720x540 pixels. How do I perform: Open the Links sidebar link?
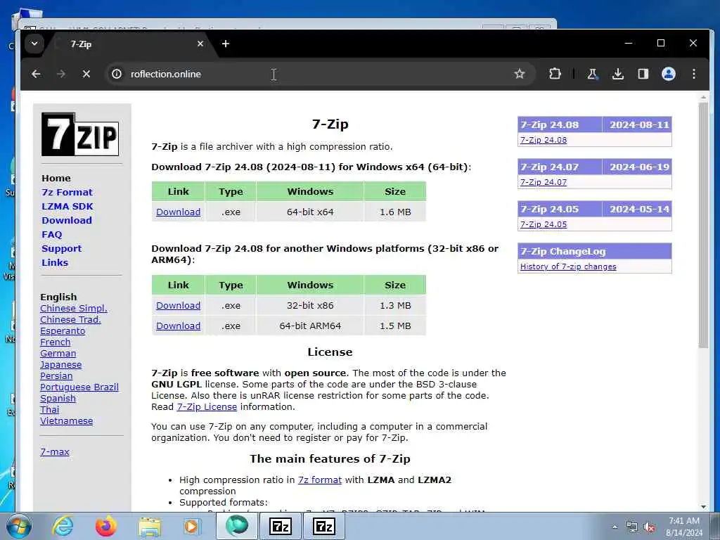tap(55, 263)
